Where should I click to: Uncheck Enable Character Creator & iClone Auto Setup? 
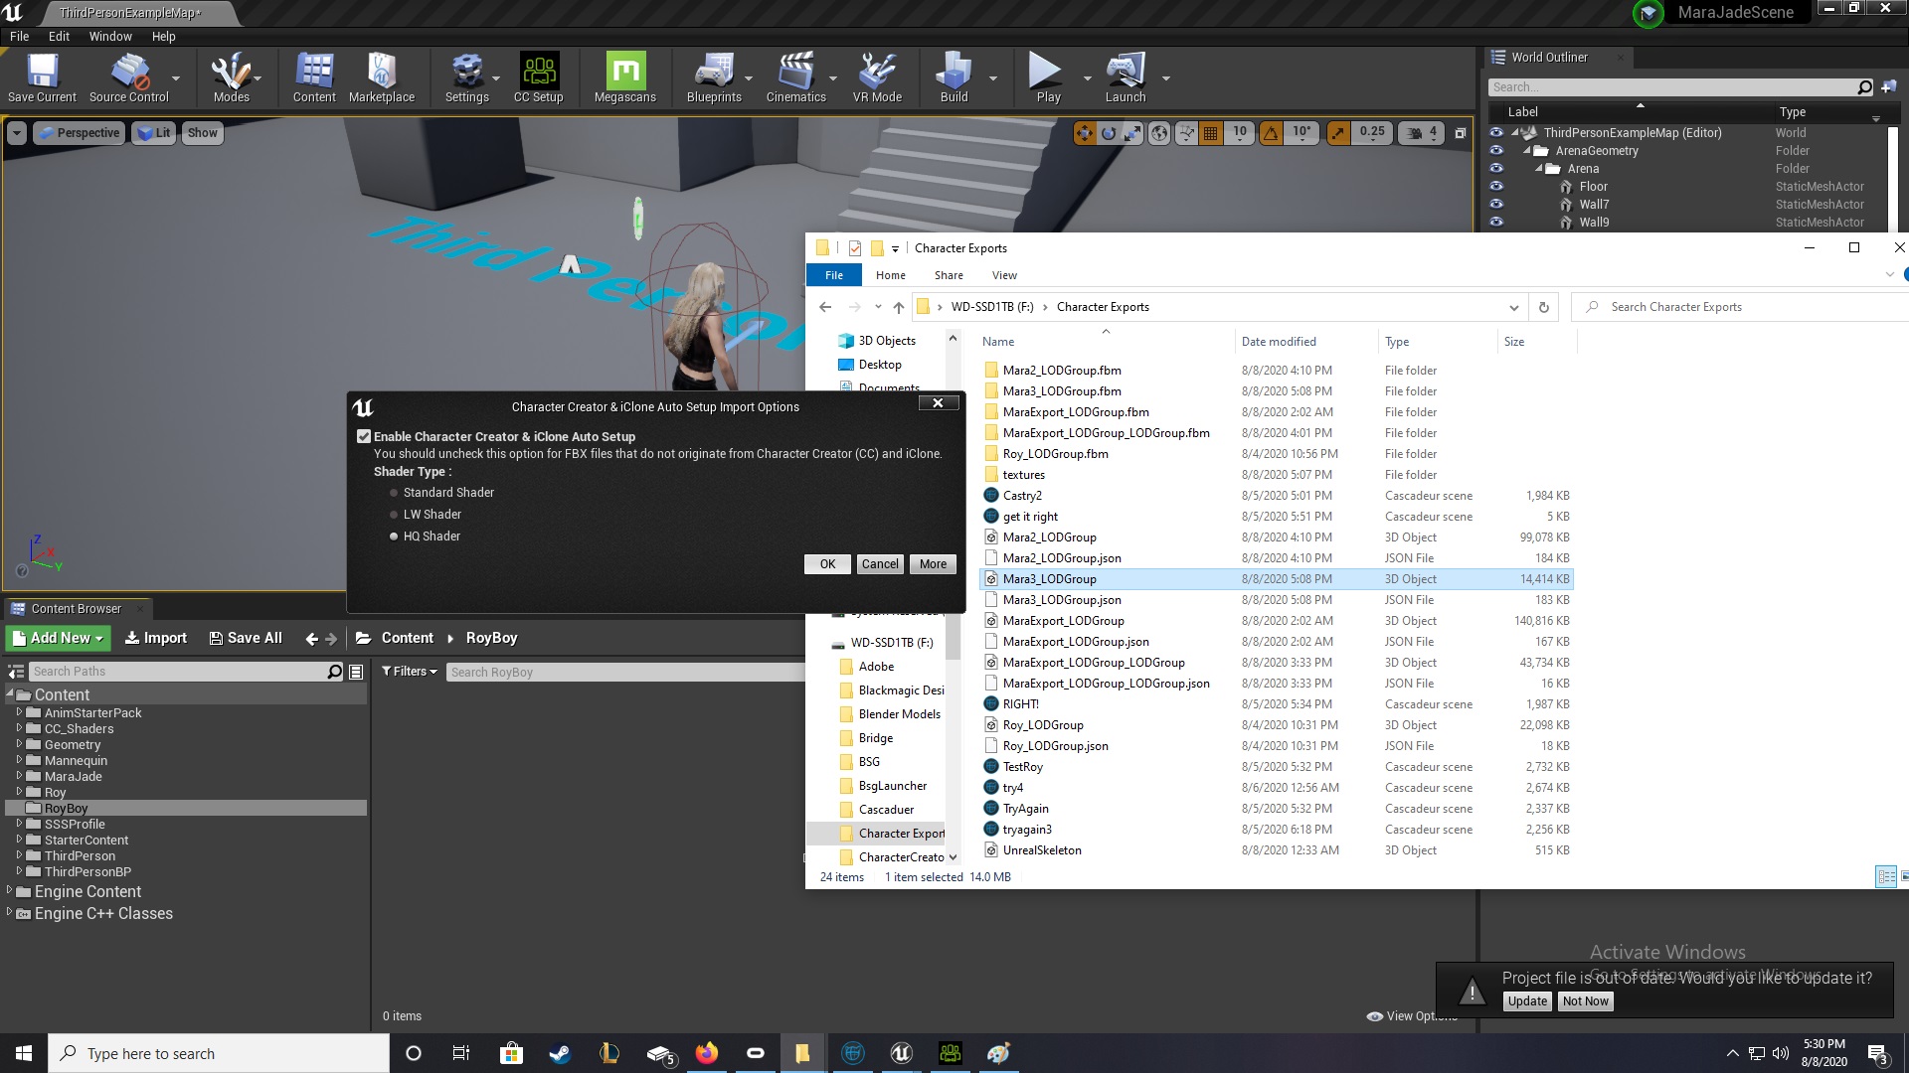364,436
